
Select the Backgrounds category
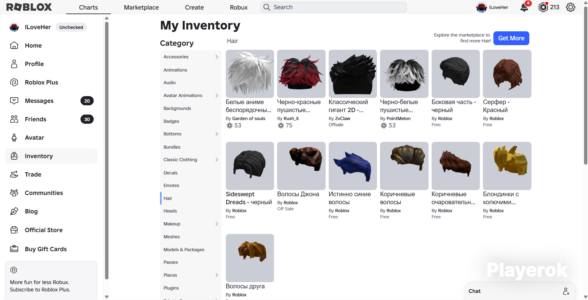191,108
